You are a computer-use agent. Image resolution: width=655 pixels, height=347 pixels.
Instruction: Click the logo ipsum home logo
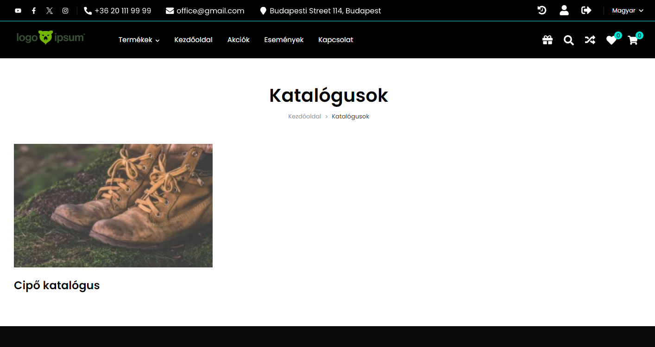(50, 37)
